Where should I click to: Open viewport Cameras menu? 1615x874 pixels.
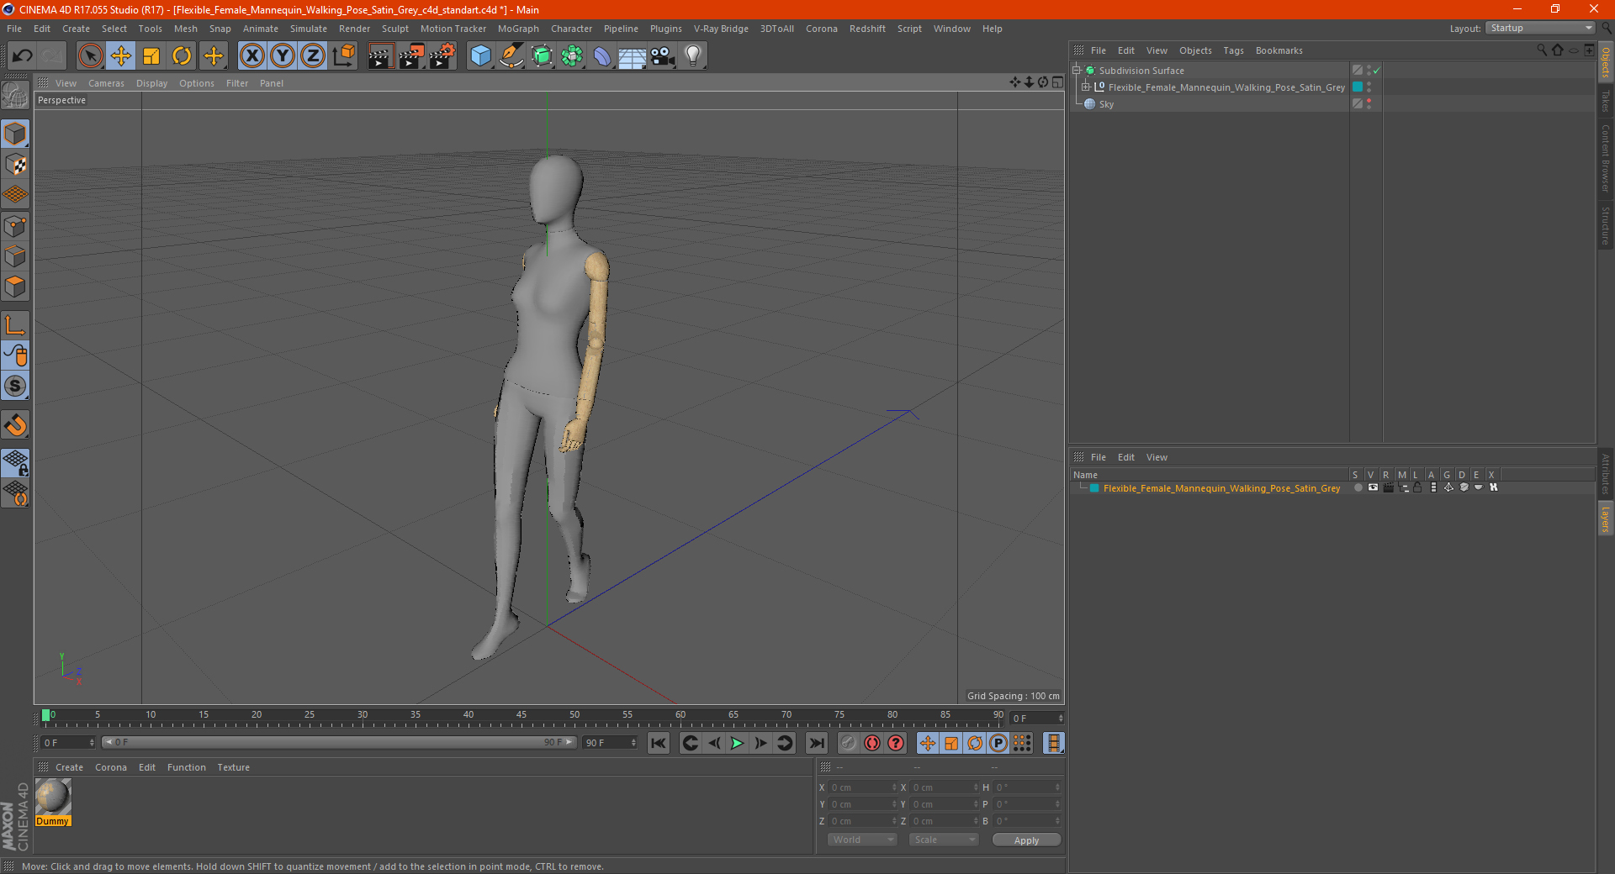click(106, 83)
